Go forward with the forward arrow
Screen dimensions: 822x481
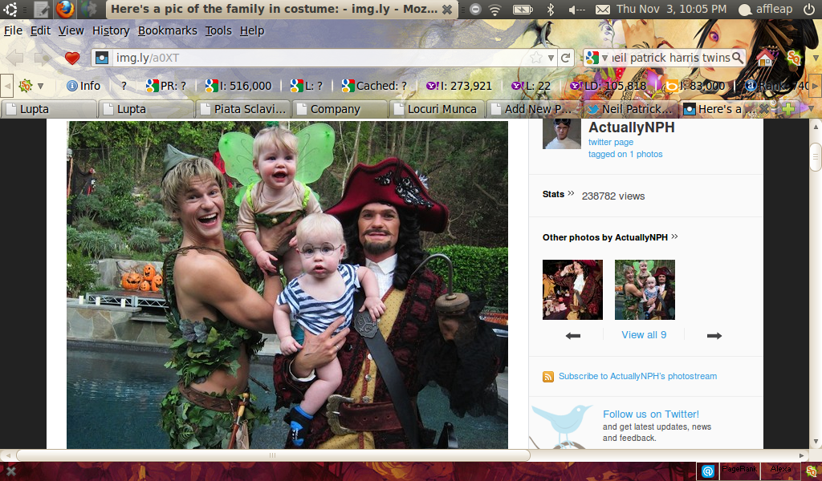[42, 58]
